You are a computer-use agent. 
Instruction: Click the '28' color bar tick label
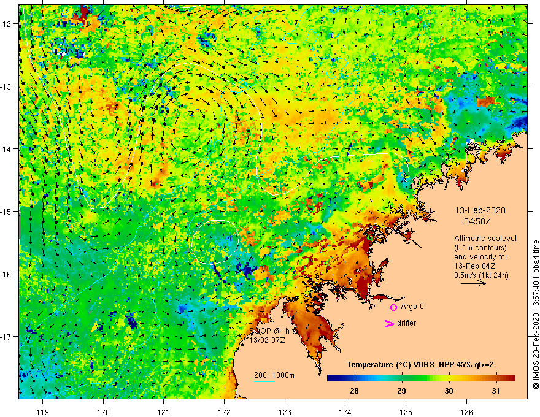[354, 391]
